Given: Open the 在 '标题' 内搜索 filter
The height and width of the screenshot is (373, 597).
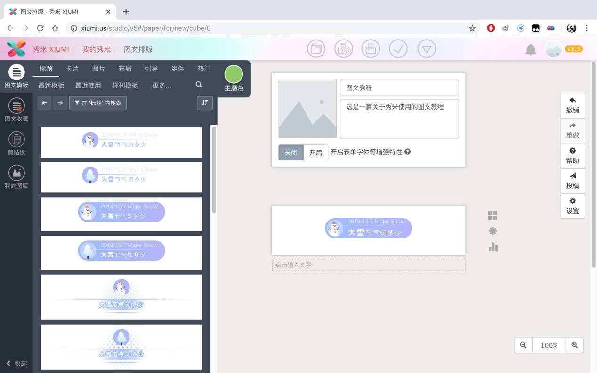Looking at the screenshot, I should pyautogui.click(x=98, y=103).
